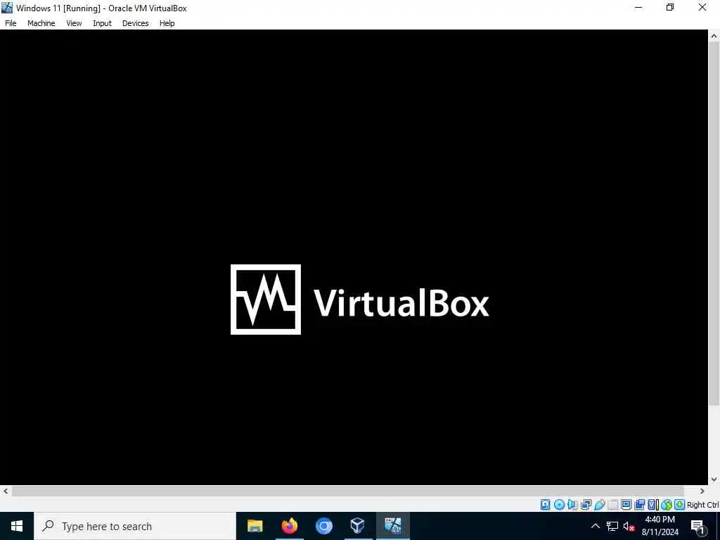This screenshot has height=540, width=720.
Task: Open the File menu
Action: point(11,23)
